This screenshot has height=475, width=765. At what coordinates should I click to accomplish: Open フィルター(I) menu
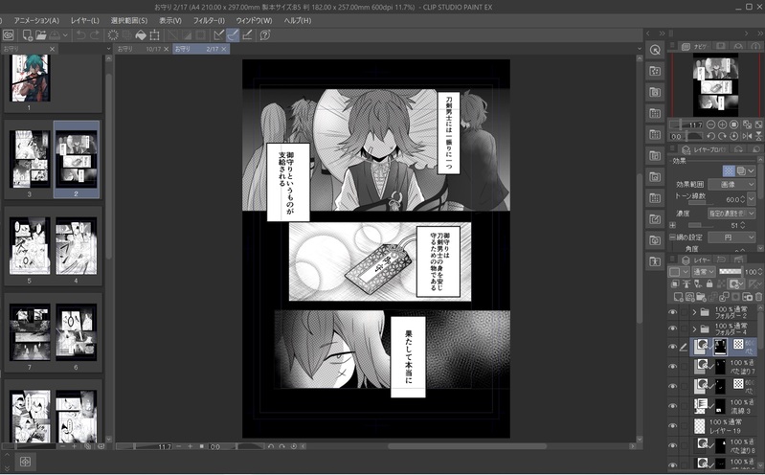click(x=209, y=20)
